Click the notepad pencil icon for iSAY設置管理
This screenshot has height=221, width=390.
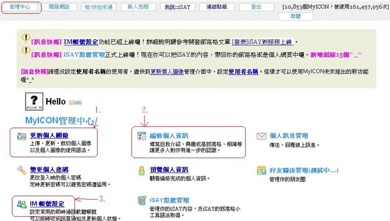point(142,200)
